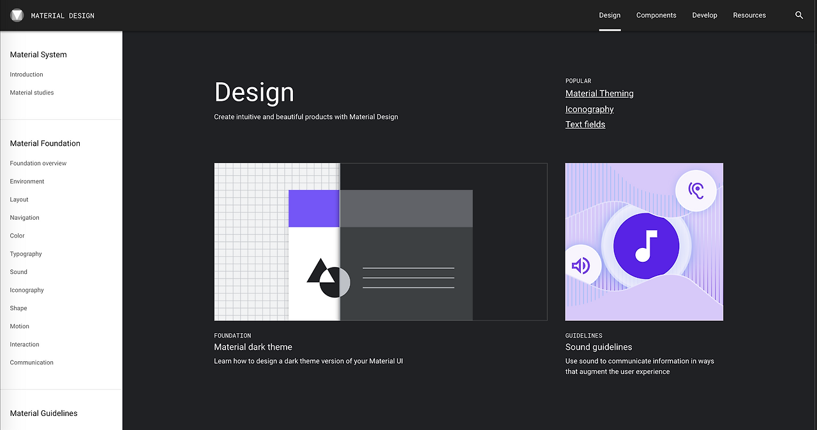Open Motion in the sidebar
Image resolution: width=817 pixels, height=430 pixels.
(20, 326)
